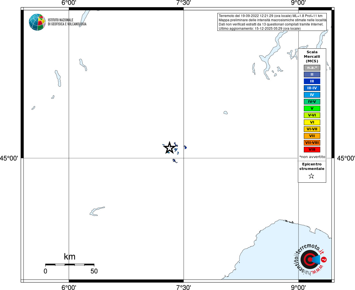Select the green IV-V swatch

coord(312,102)
